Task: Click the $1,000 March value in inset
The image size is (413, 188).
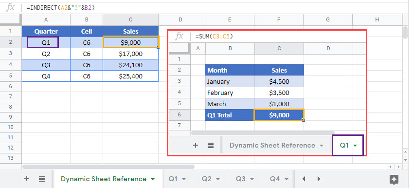Action: point(279,104)
